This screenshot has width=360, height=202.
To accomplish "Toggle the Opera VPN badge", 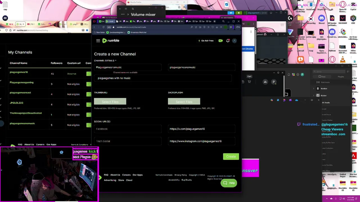I will (109, 27).
